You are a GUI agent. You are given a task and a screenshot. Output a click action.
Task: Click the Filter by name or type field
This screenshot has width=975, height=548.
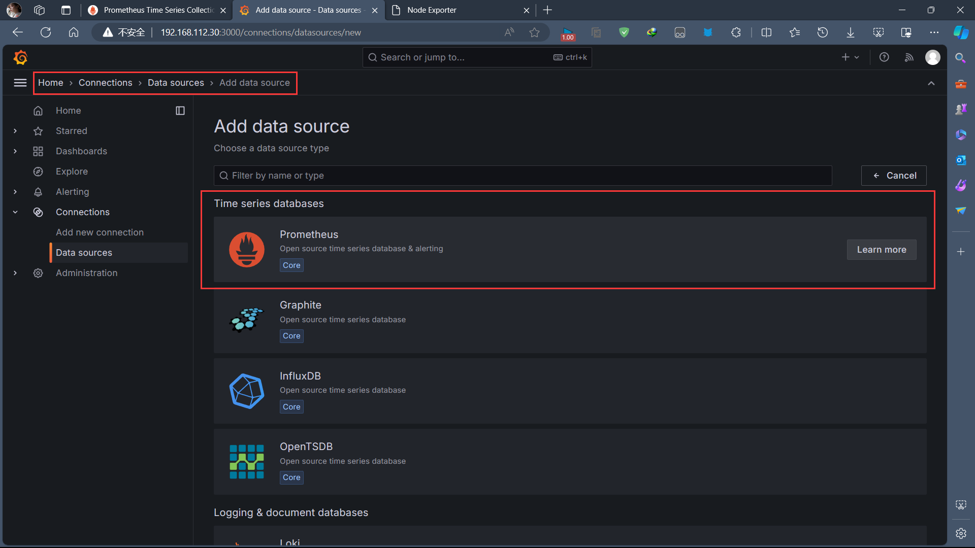(x=522, y=175)
